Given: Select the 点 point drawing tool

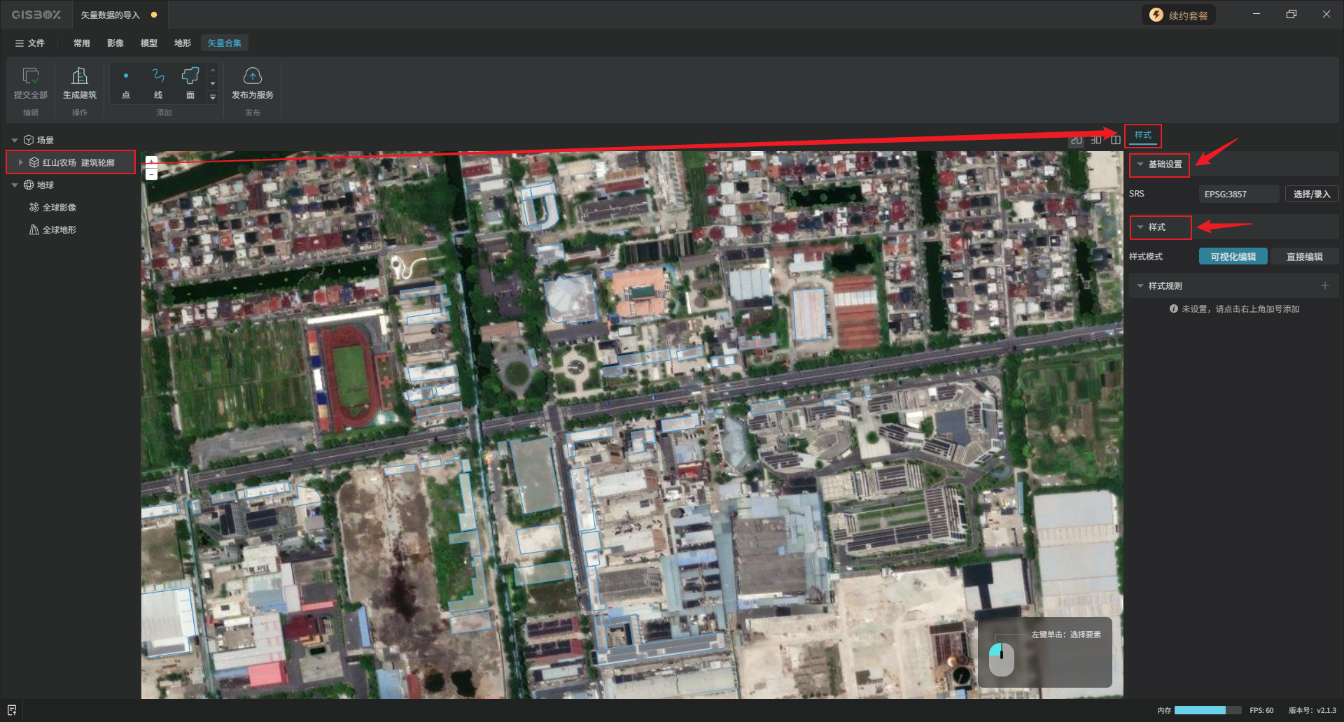Looking at the screenshot, I should [x=126, y=76].
